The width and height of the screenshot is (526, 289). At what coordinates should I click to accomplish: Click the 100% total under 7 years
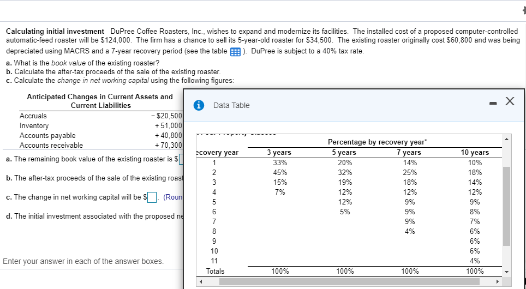410,271
